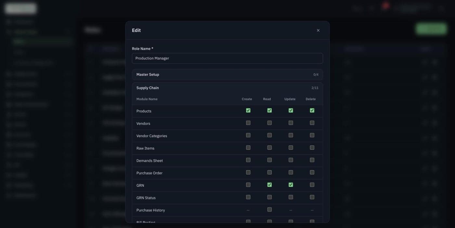Enable Delete permission for Vendors
Image resolution: width=455 pixels, height=228 pixels.
click(312, 123)
